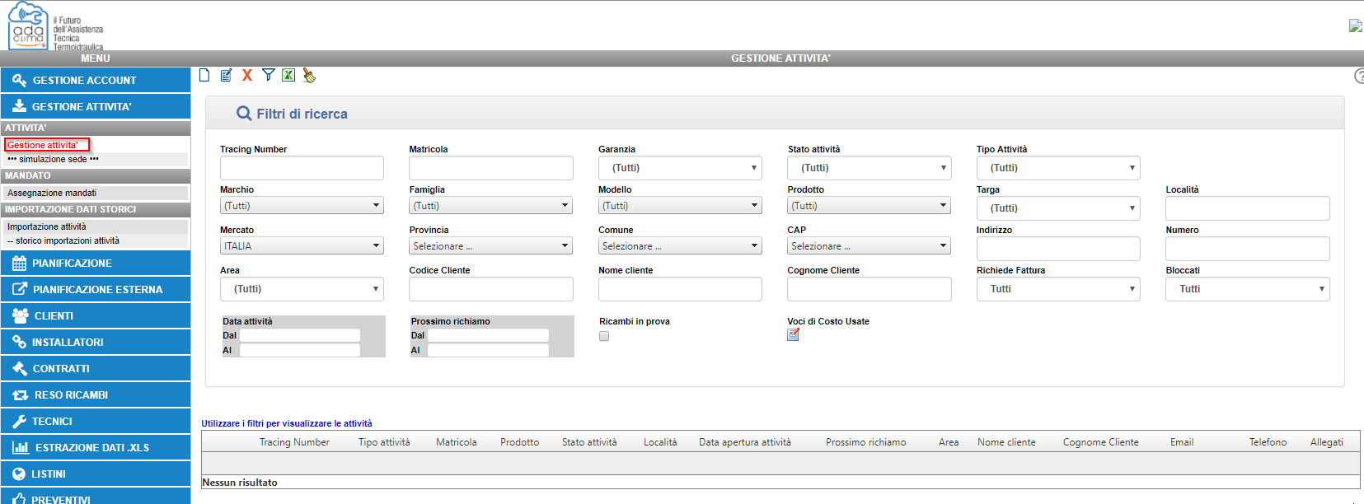
Task: Click the chart icon of Estrazione Dati .XLS
Action: coord(21,447)
